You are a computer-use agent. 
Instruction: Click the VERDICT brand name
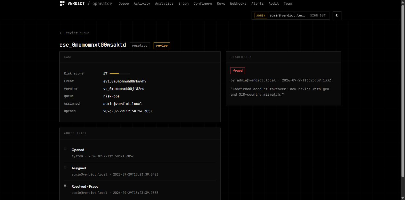pos(76,4)
